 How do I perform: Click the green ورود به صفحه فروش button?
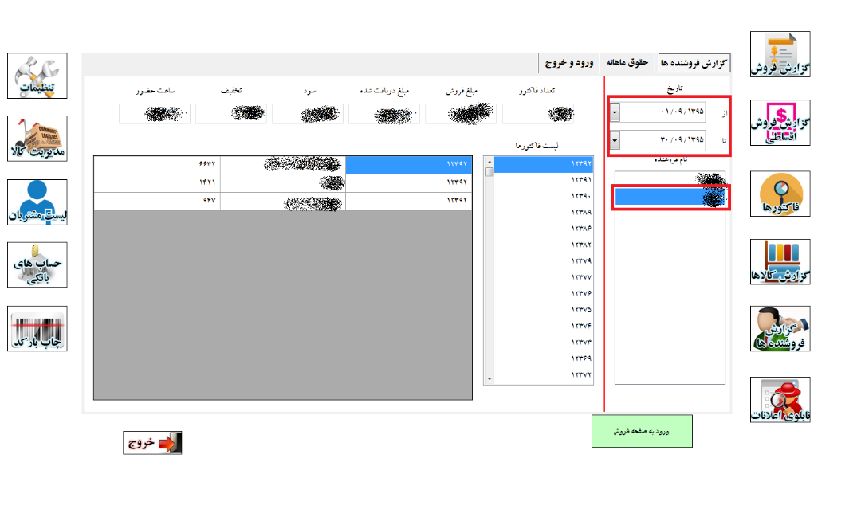[642, 431]
